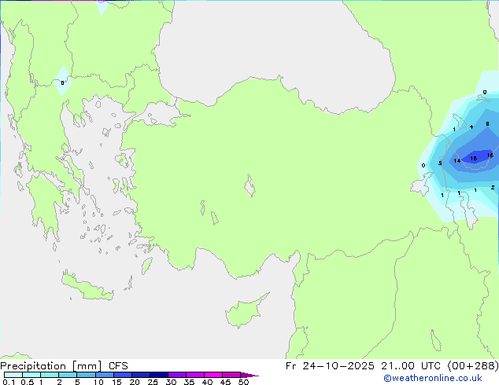Click the 0.1–0.5 mm legend color box
This screenshot has width=499, height=385.
[x=13, y=375]
